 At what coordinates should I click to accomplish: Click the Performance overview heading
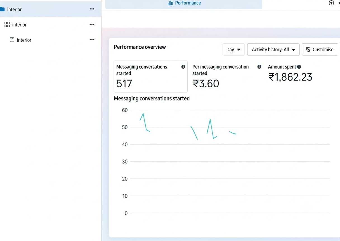[140, 47]
